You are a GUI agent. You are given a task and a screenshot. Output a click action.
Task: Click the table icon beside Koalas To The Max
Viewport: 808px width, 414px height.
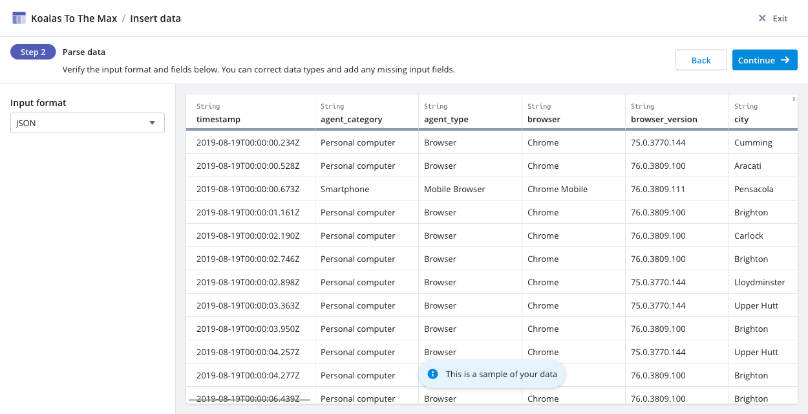coord(19,18)
